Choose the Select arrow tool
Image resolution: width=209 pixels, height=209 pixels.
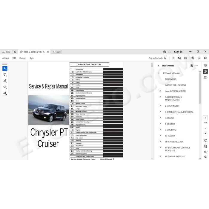click(5, 68)
